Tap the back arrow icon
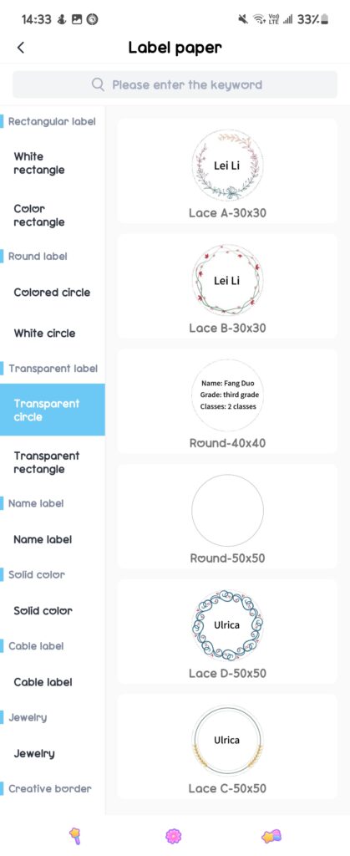The image size is (350, 856). 21,48
